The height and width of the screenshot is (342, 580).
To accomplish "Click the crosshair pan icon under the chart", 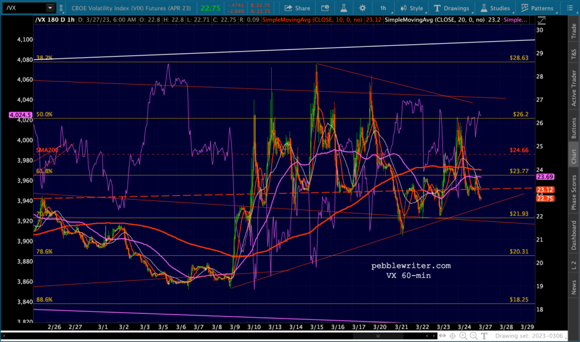I will coord(453,336).
